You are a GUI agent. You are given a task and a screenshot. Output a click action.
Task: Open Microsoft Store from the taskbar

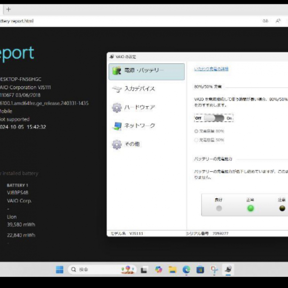[200, 270]
